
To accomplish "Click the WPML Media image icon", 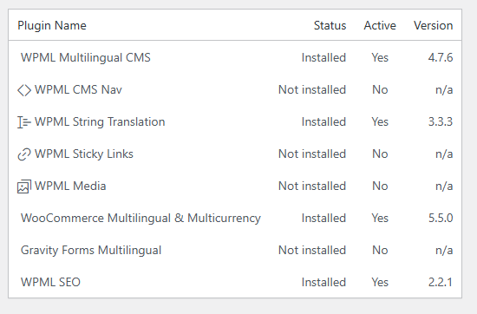I will click(24, 186).
